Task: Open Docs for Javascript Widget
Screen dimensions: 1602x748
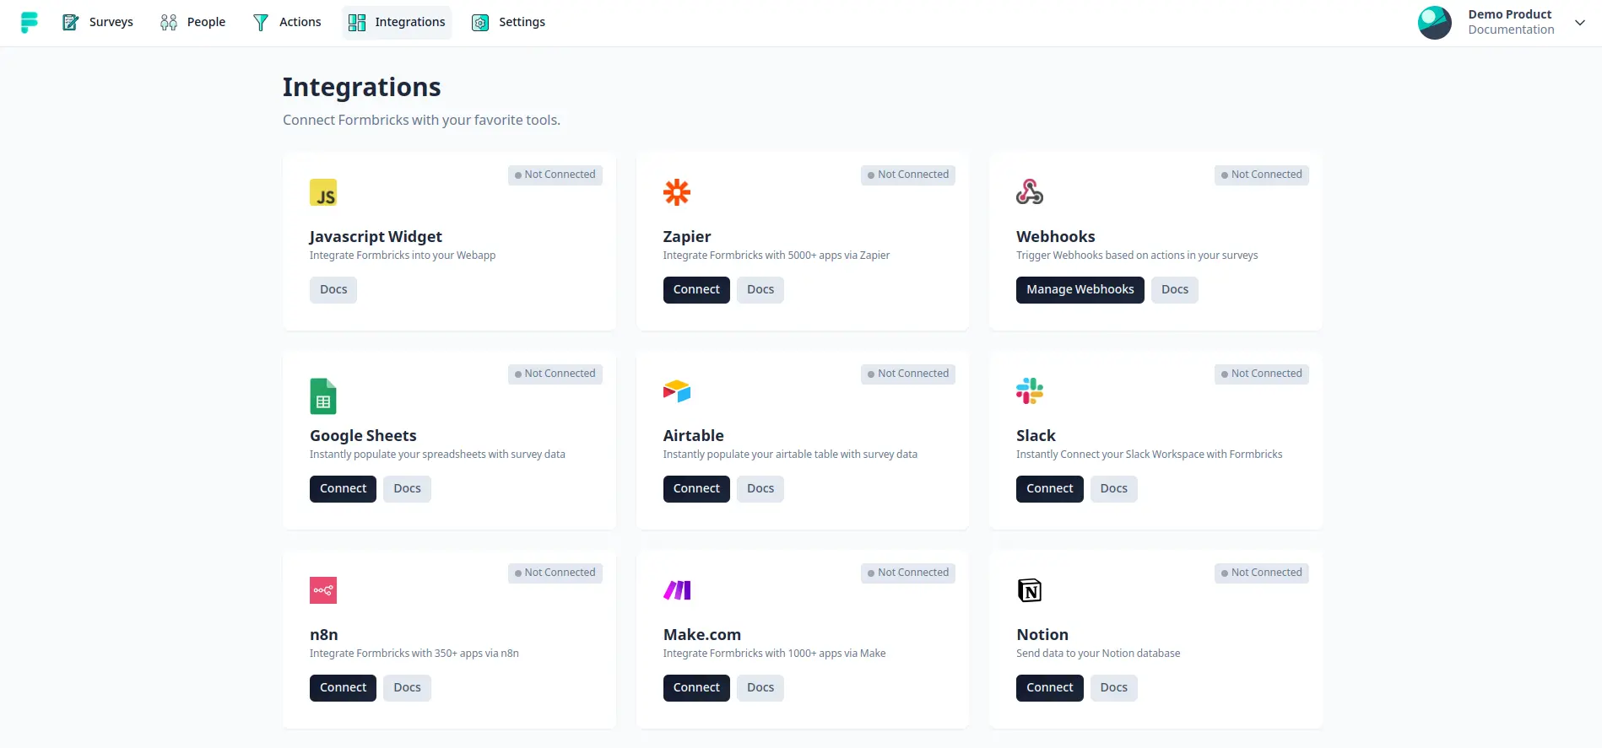Action: tap(333, 290)
